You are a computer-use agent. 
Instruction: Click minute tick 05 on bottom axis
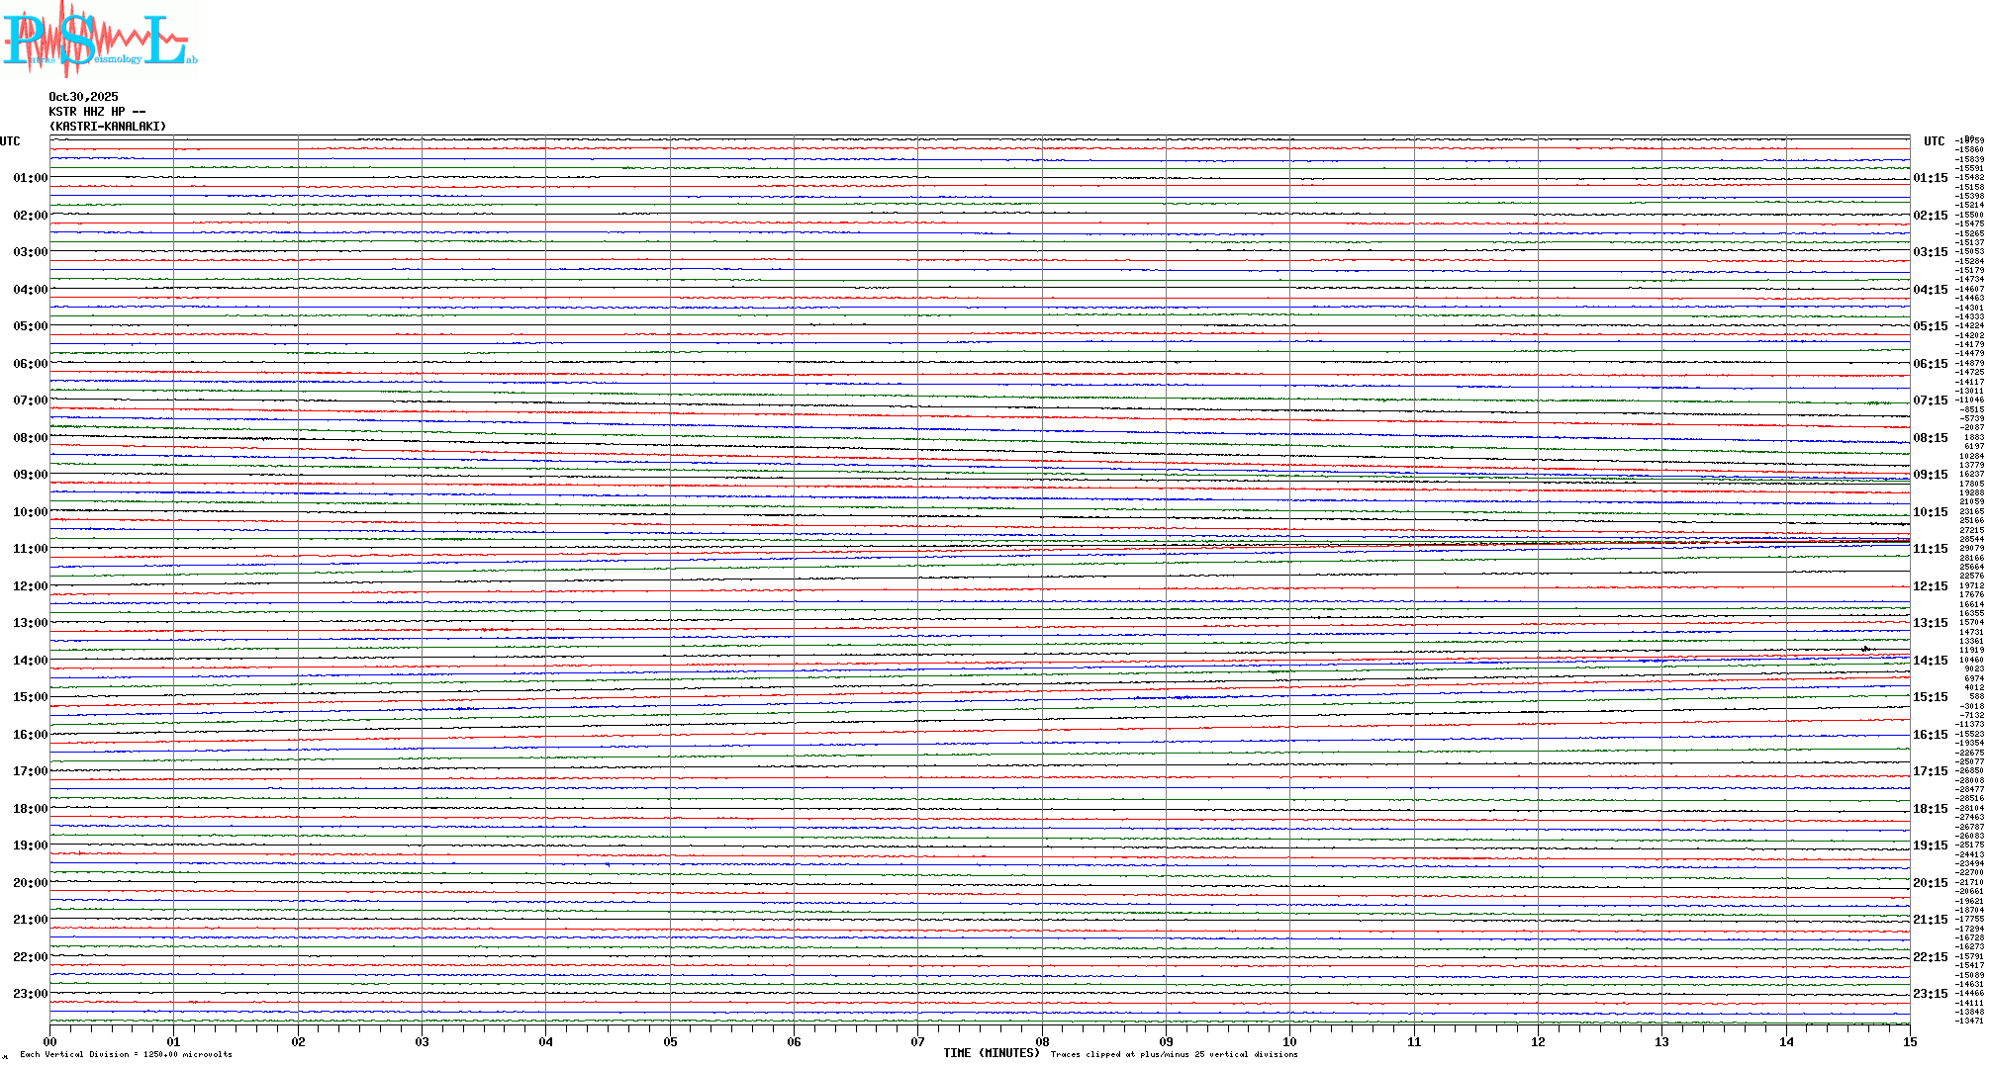pos(670,1041)
